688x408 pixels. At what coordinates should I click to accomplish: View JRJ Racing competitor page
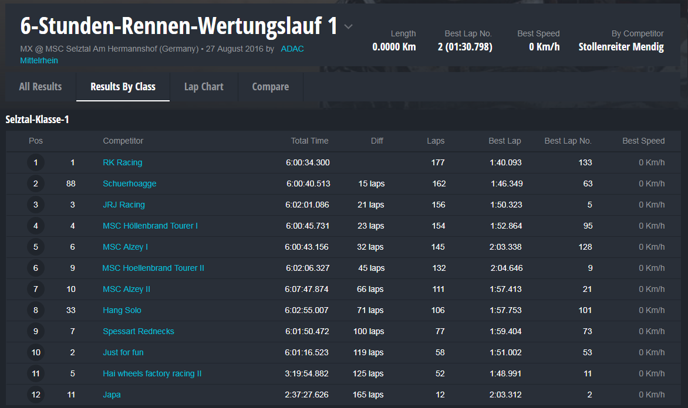tap(123, 205)
